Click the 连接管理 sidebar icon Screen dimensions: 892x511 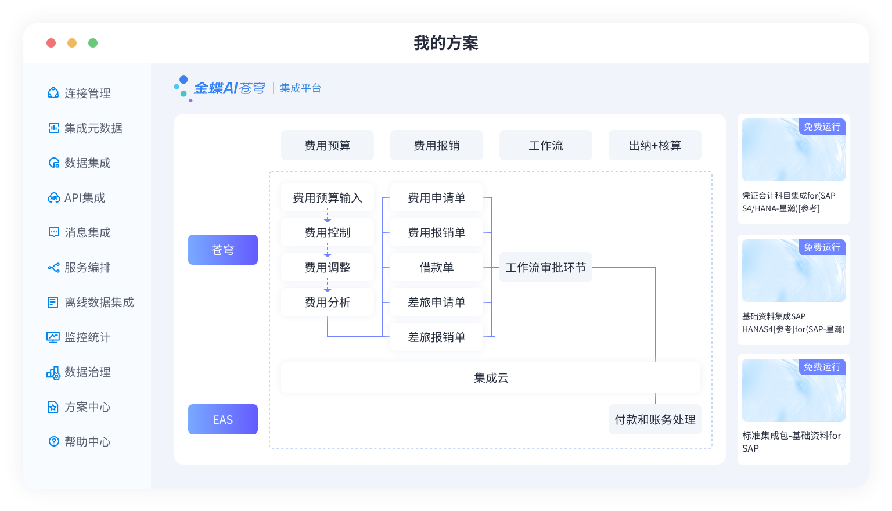[53, 93]
